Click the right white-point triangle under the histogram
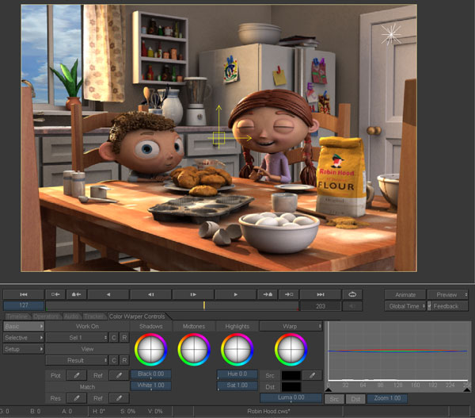The width and height of the screenshot is (475, 418). [467, 389]
